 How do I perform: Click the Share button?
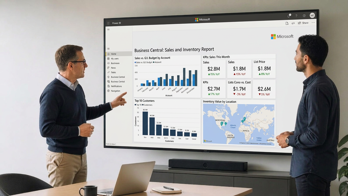point(303,23)
